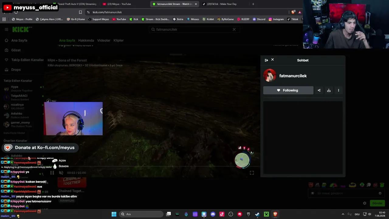
Task: Toggle the Following button
Action: pos(288,90)
